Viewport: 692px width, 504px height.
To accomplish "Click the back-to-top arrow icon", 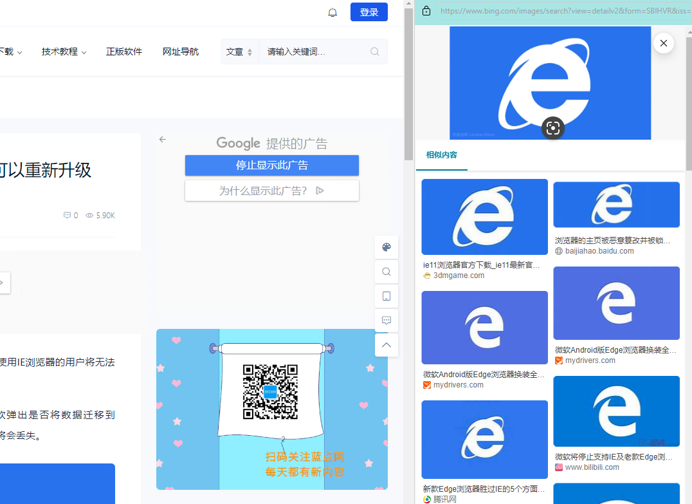I will [x=387, y=345].
